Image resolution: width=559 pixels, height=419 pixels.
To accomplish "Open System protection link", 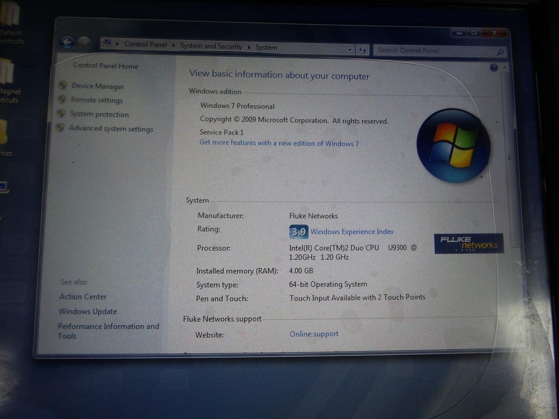I will pos(99,115).
